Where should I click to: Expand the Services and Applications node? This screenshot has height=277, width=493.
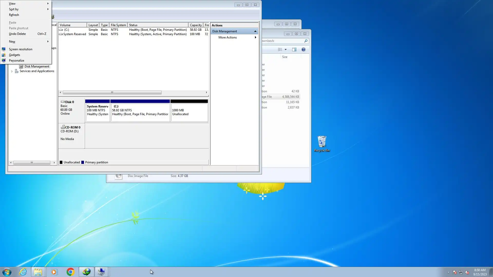click(12, 71)
